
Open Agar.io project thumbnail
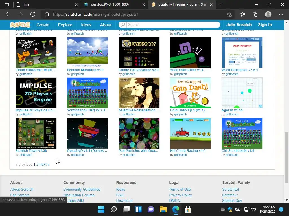pos(242,93)
